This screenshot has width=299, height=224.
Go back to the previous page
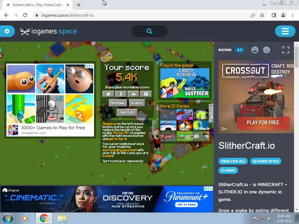pos(6,15)
